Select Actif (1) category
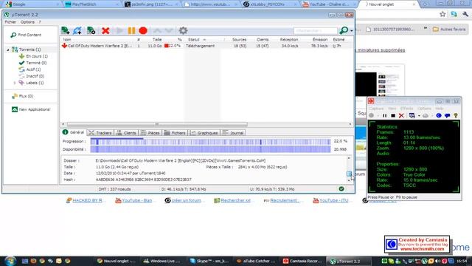The height and width of the screenshot is (266, 472). click(33, 69)
